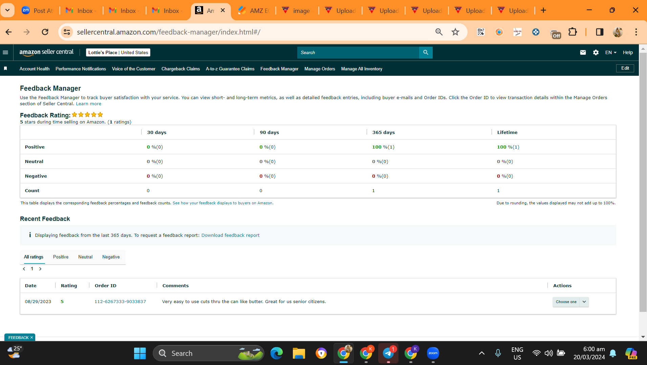Open the buyer messages envelope icon

(x=583, y=52)
